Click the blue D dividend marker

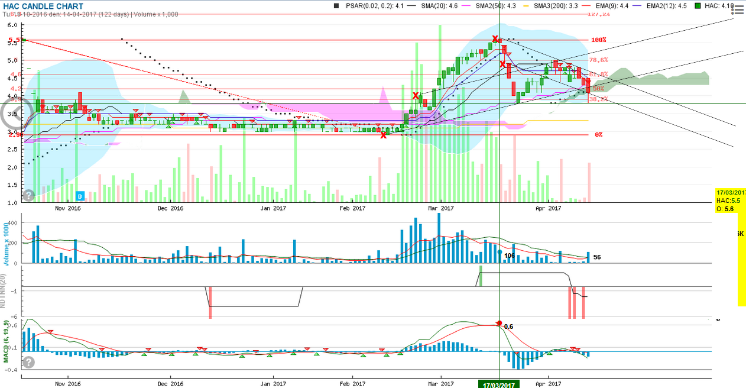[x=80, y=195]
